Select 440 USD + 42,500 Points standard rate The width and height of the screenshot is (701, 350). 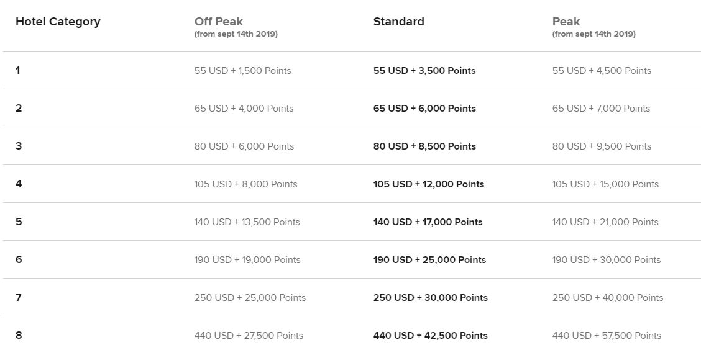click(430, 336)
